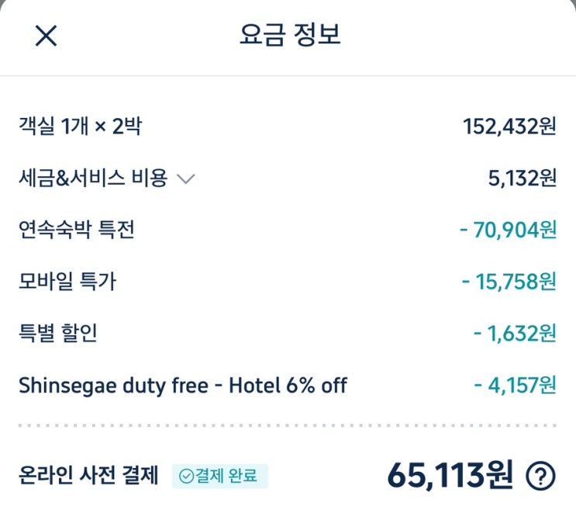Screen dimensions: 576x527
Task: Tap the Shinsegae duty free Hotel 6% off label
Action: pyautogui.click(x=182, y=385)
